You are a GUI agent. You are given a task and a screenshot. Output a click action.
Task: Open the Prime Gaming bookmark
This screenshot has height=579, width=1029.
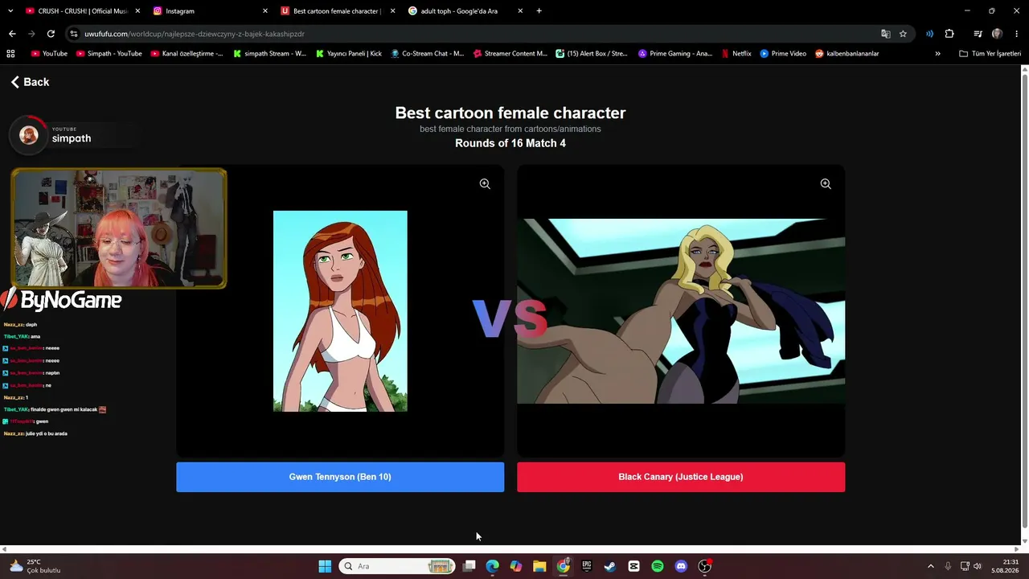[674, 54]
